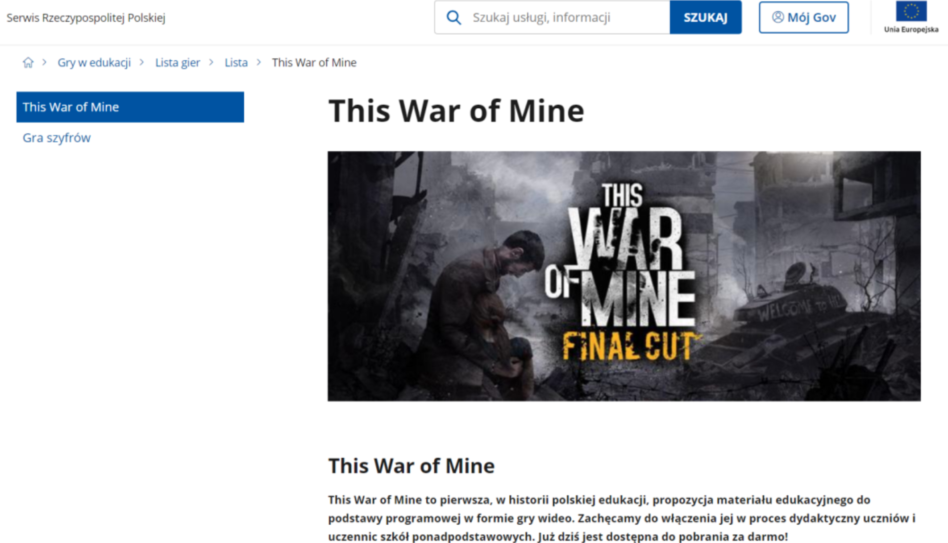Viewport: 948px width, 543px height.
Task: Click the chevron after Lista gier breadcrumb
Action: point(212,62)
